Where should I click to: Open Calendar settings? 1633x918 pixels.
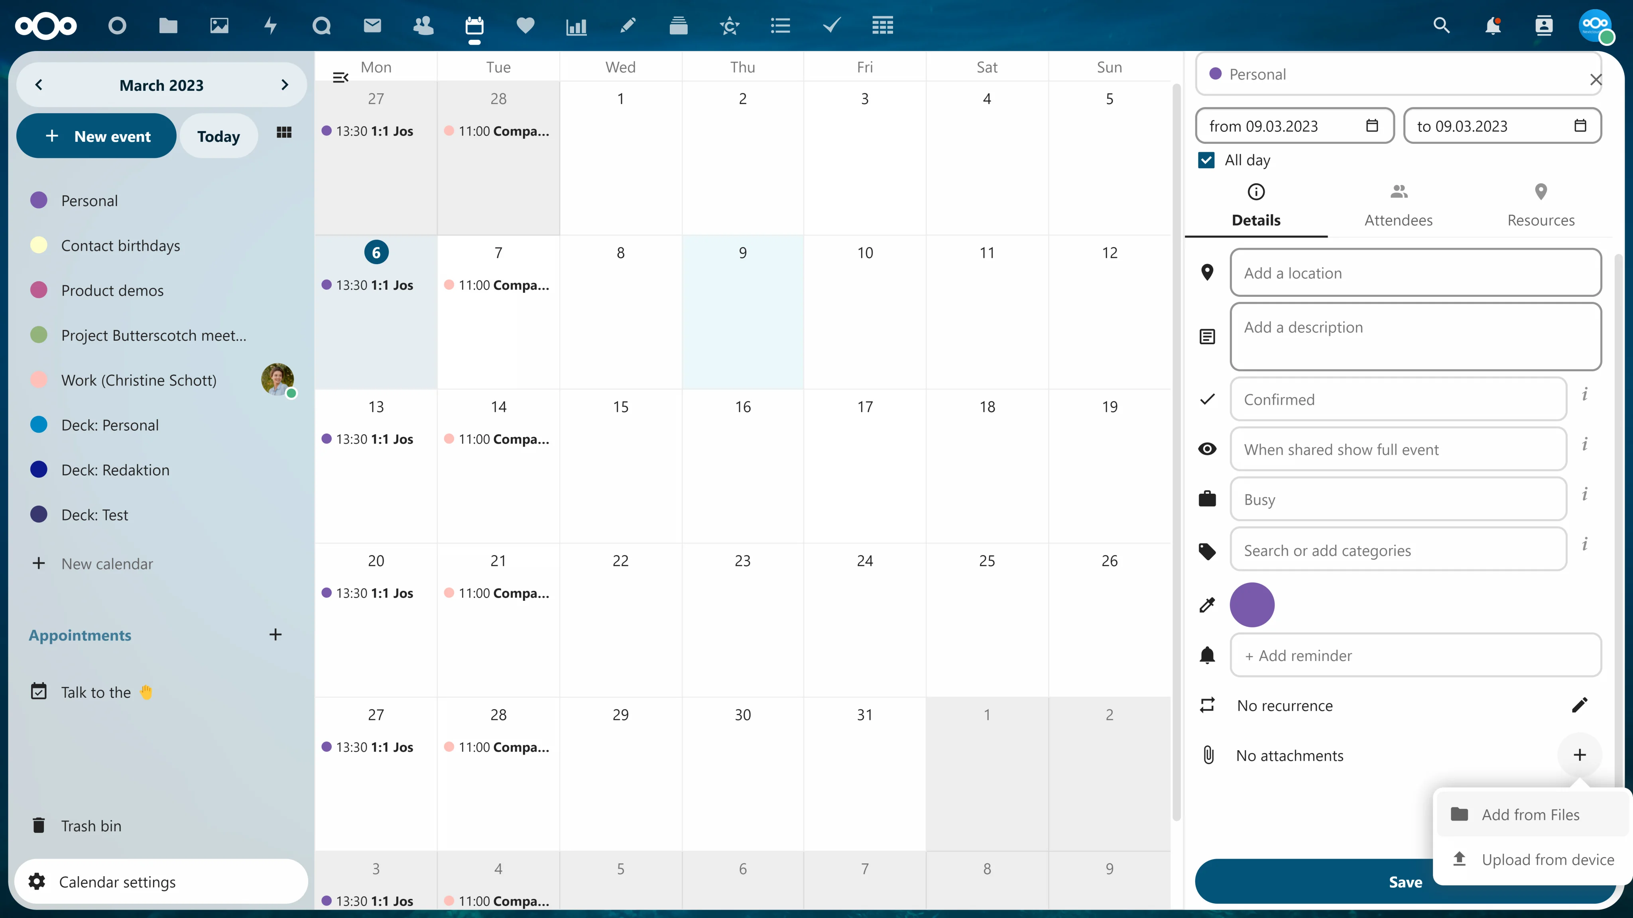click(x=161, y=881)
